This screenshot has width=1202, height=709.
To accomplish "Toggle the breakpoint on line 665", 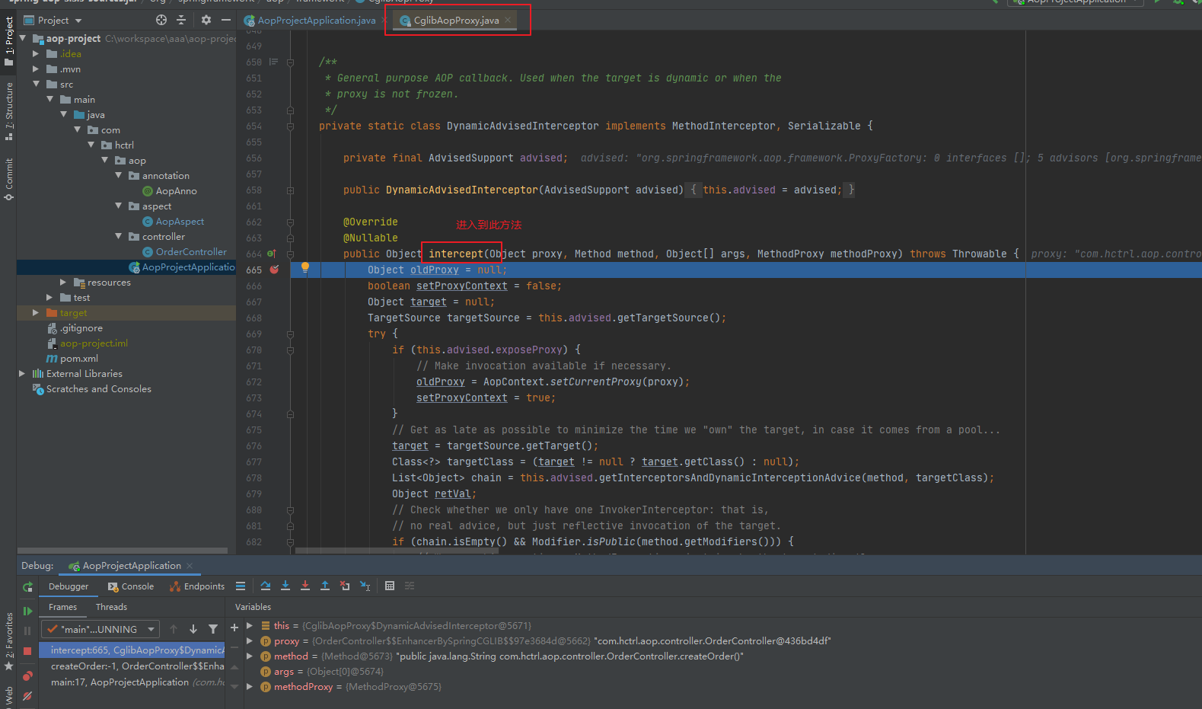I will (275, 270).
